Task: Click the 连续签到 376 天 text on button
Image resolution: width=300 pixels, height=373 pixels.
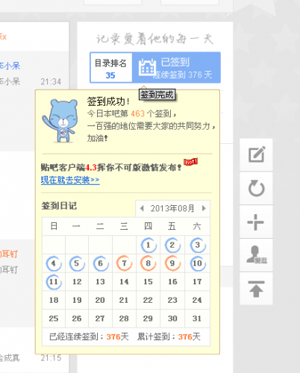Action: point(182,75)
